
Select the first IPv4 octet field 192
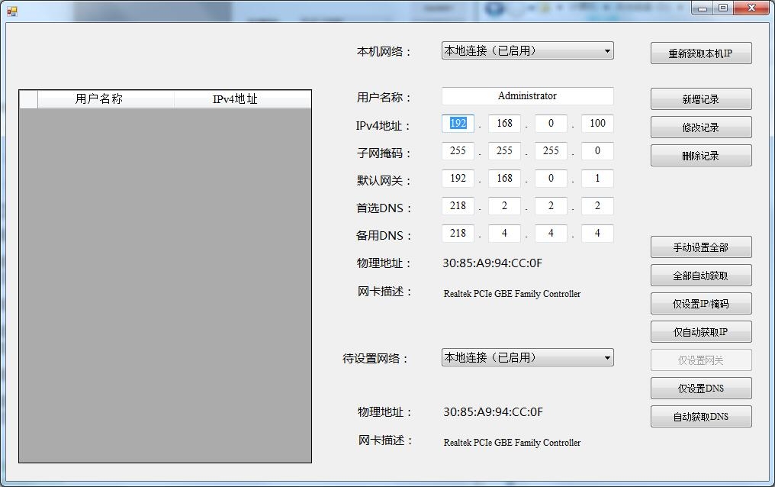pos(458,123)
